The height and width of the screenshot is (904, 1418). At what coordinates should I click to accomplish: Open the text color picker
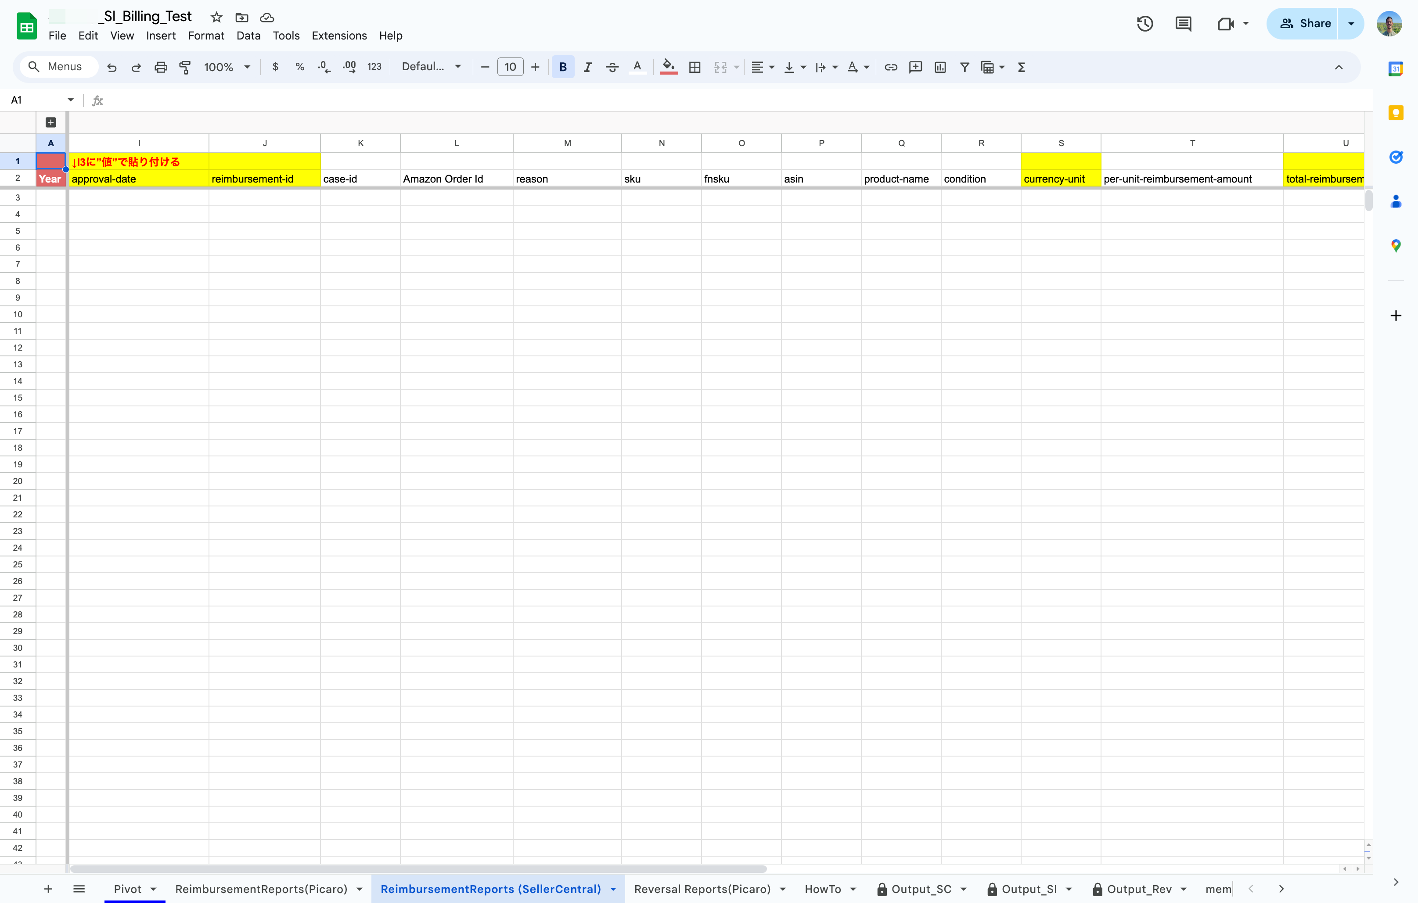pyautogui.click(x=637, y=67)
